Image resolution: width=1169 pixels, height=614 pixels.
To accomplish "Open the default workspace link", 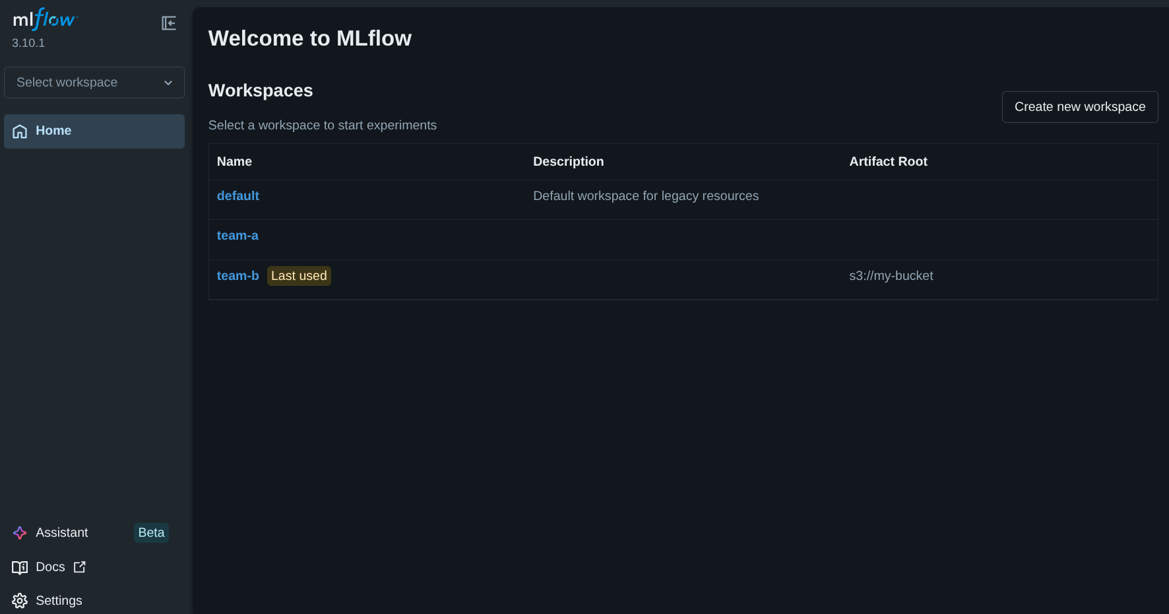I will (238, 195).
